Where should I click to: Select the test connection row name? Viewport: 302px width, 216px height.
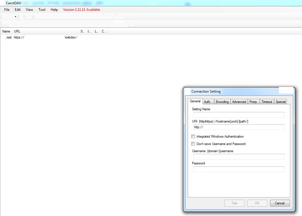(x=9, y=37)
